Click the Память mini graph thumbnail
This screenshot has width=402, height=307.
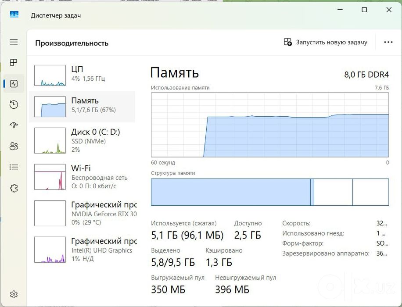point(50,107)
